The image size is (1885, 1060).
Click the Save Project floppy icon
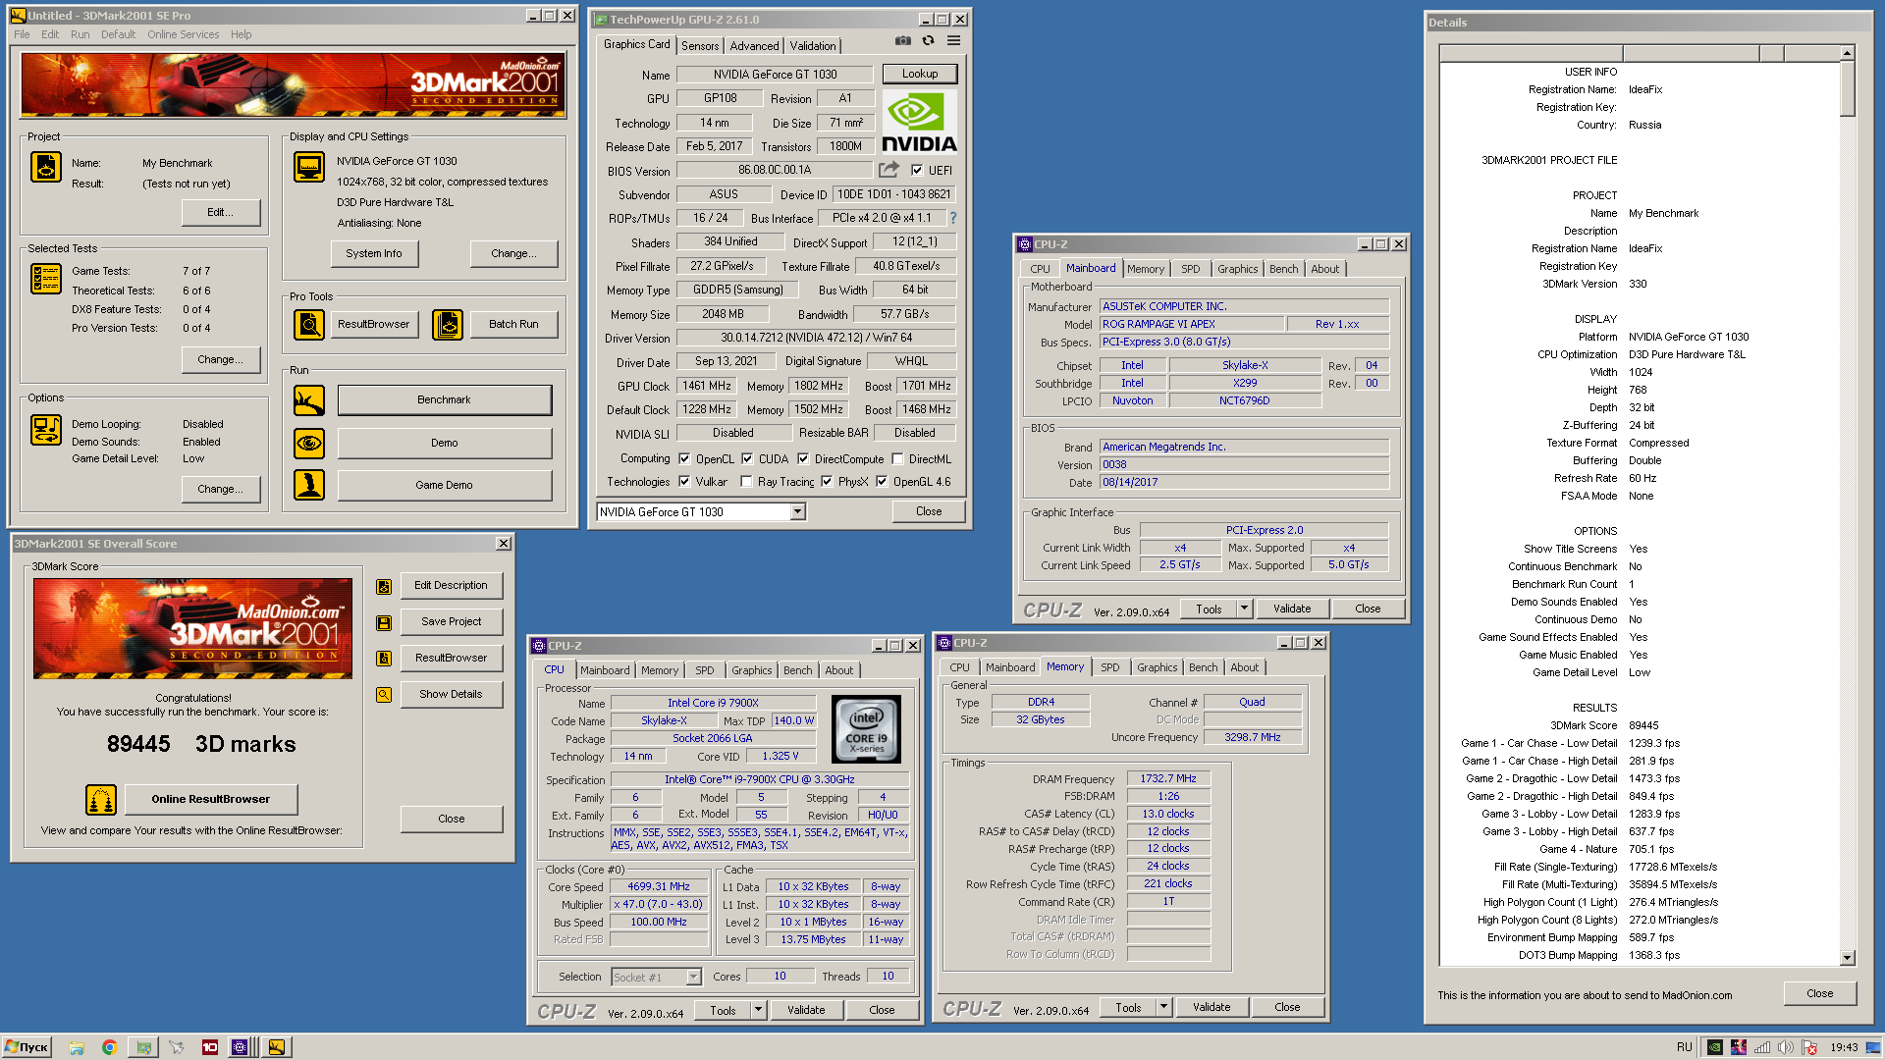click(384, 622)
